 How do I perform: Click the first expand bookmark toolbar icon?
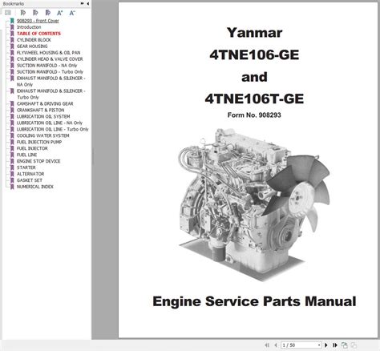pos(23,13)
